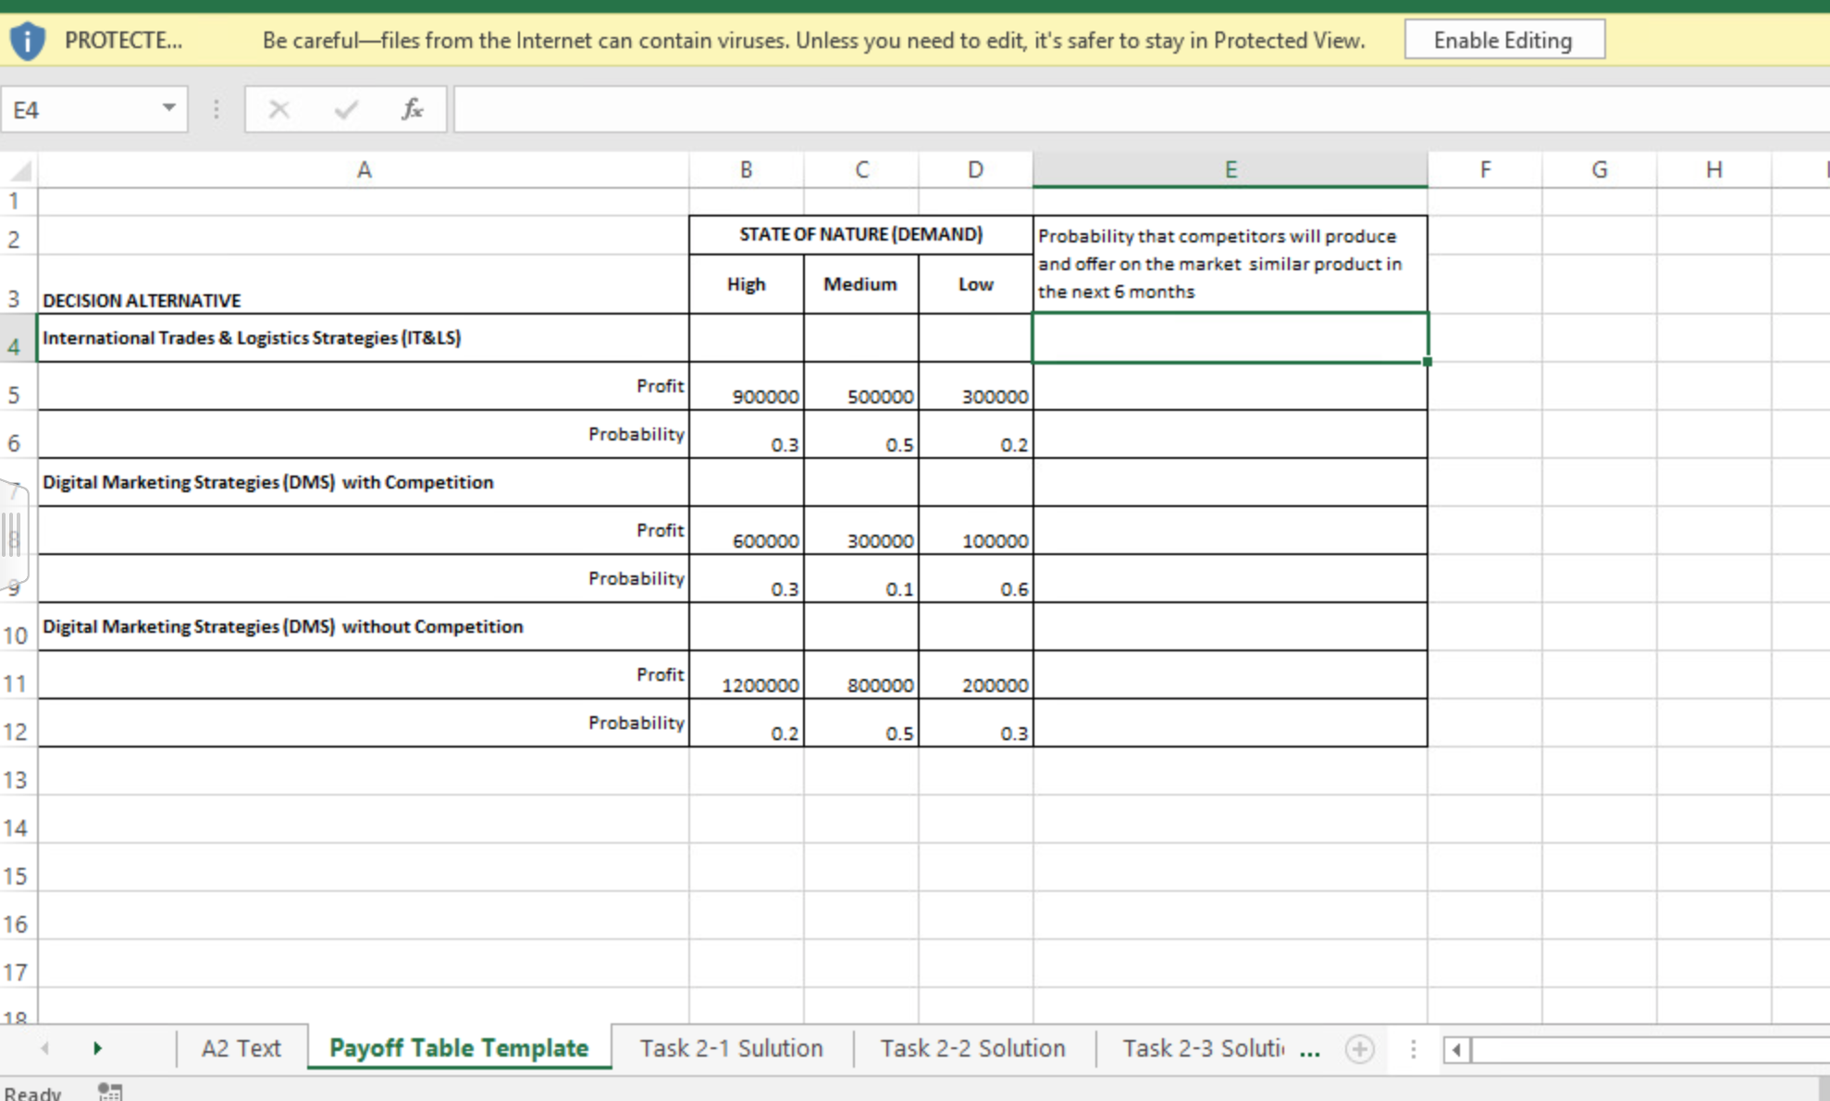Viewport: 1830px width, 1101px height.
Task: Click the formula bar resize dots handle
Action: coord(216,110)
